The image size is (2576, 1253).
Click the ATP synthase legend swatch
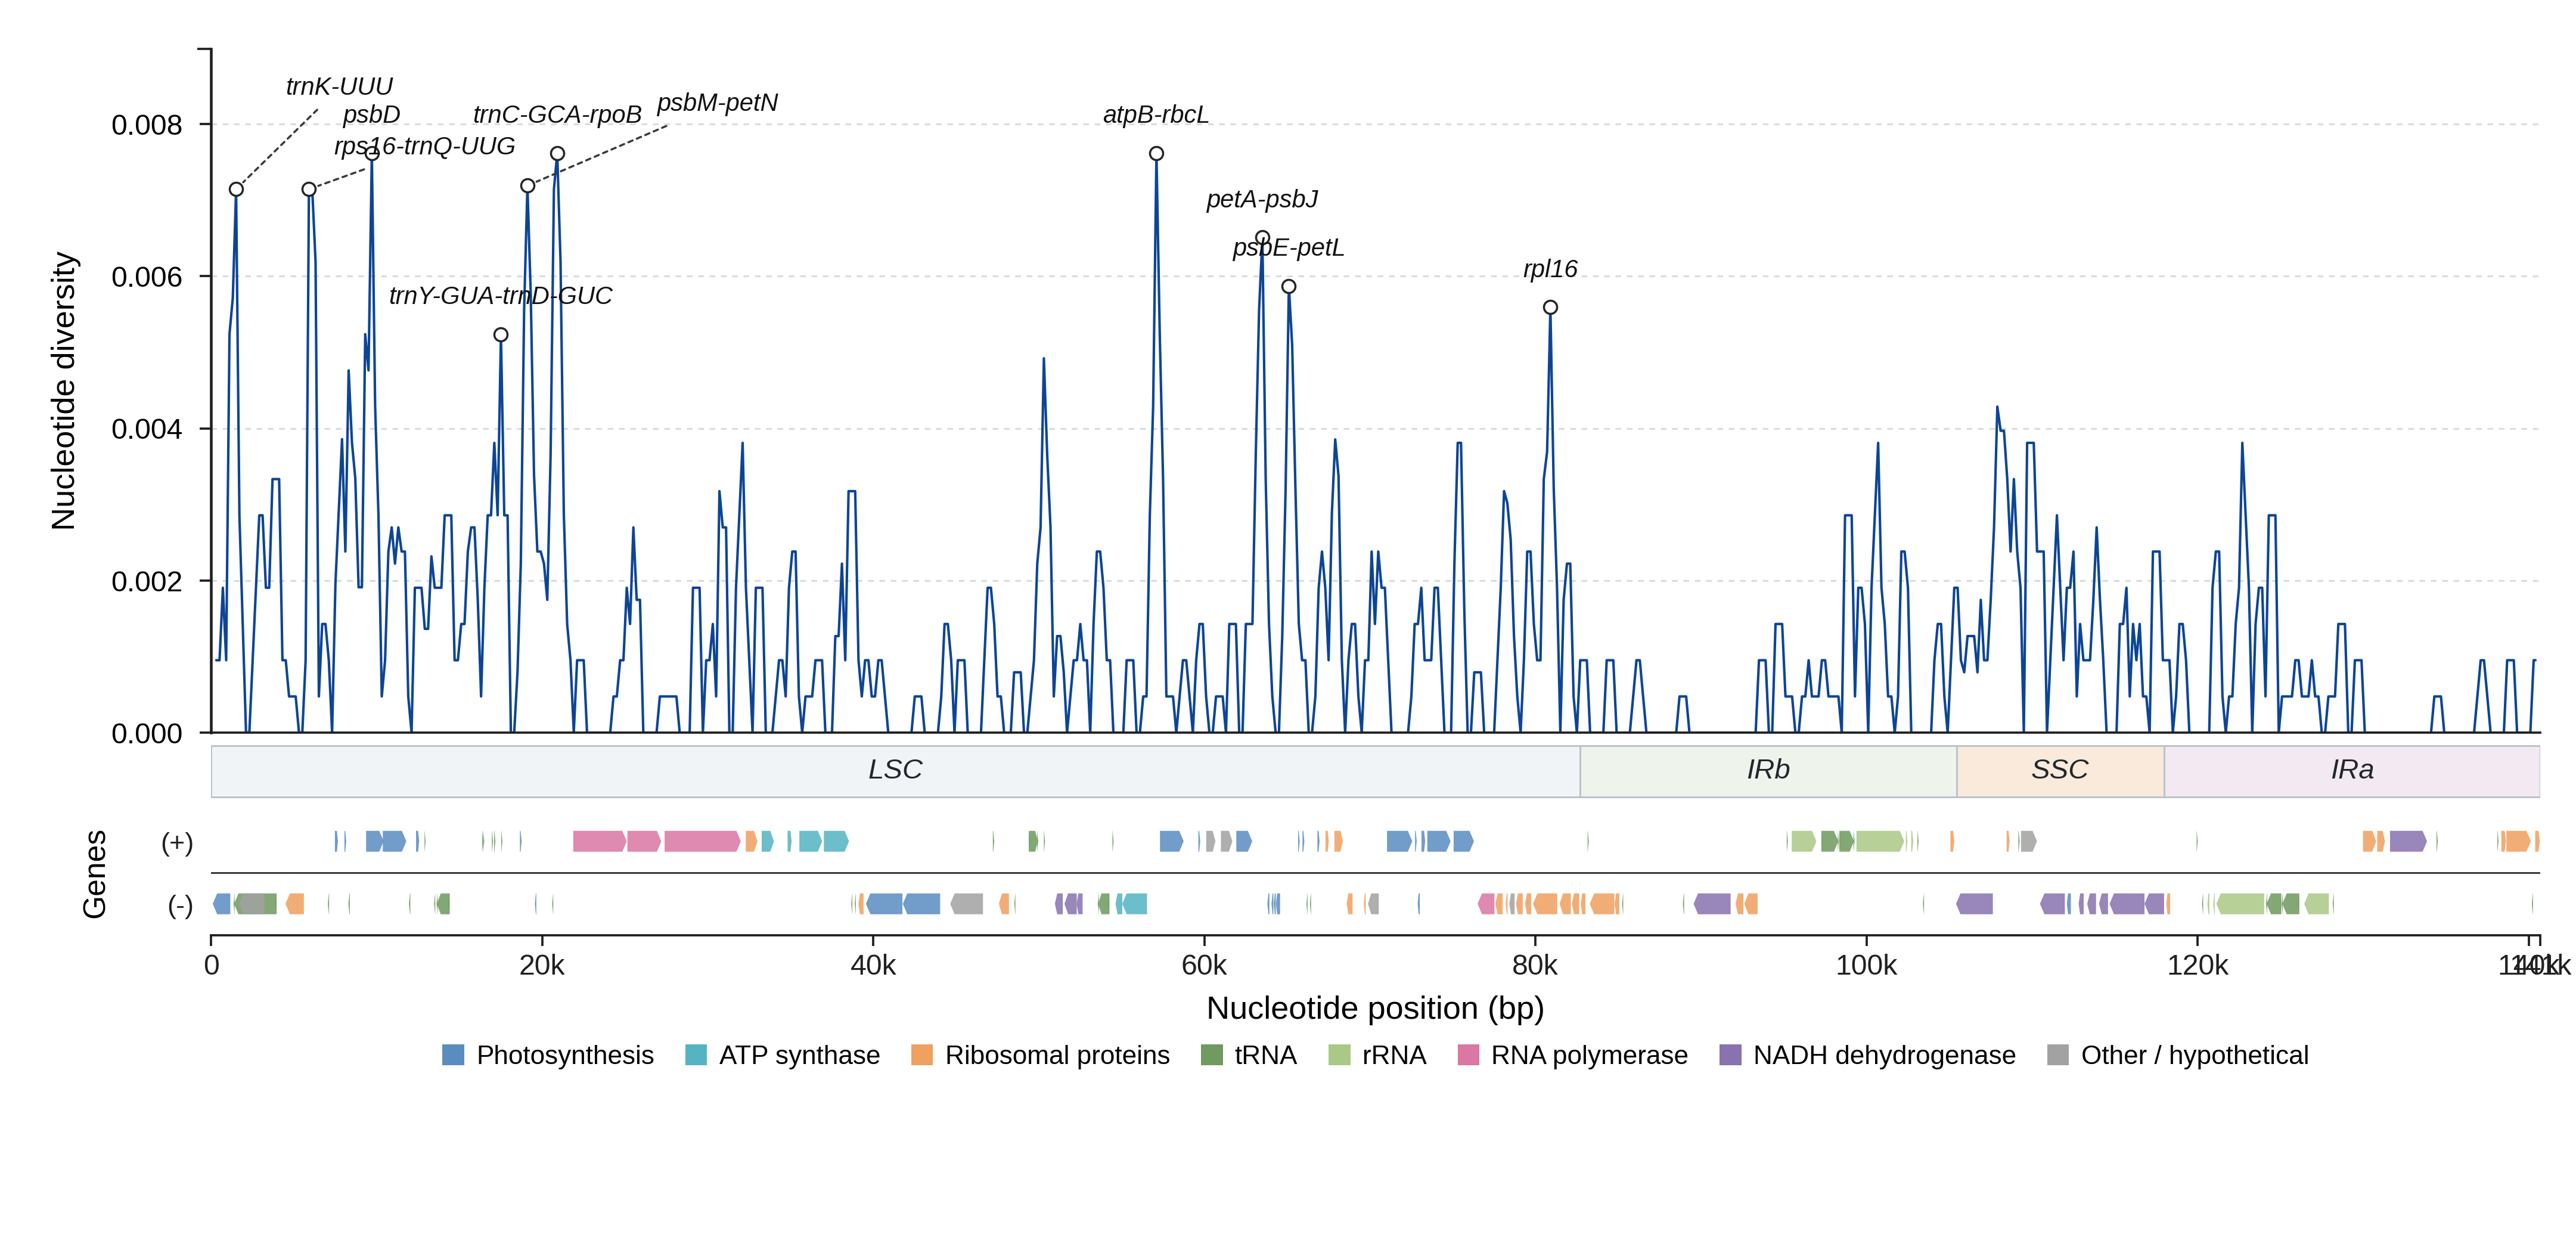696,1055
